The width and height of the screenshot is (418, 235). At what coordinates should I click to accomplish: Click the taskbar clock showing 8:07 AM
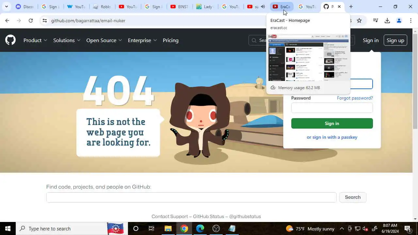pyautogui.click(x=390, y=228)
